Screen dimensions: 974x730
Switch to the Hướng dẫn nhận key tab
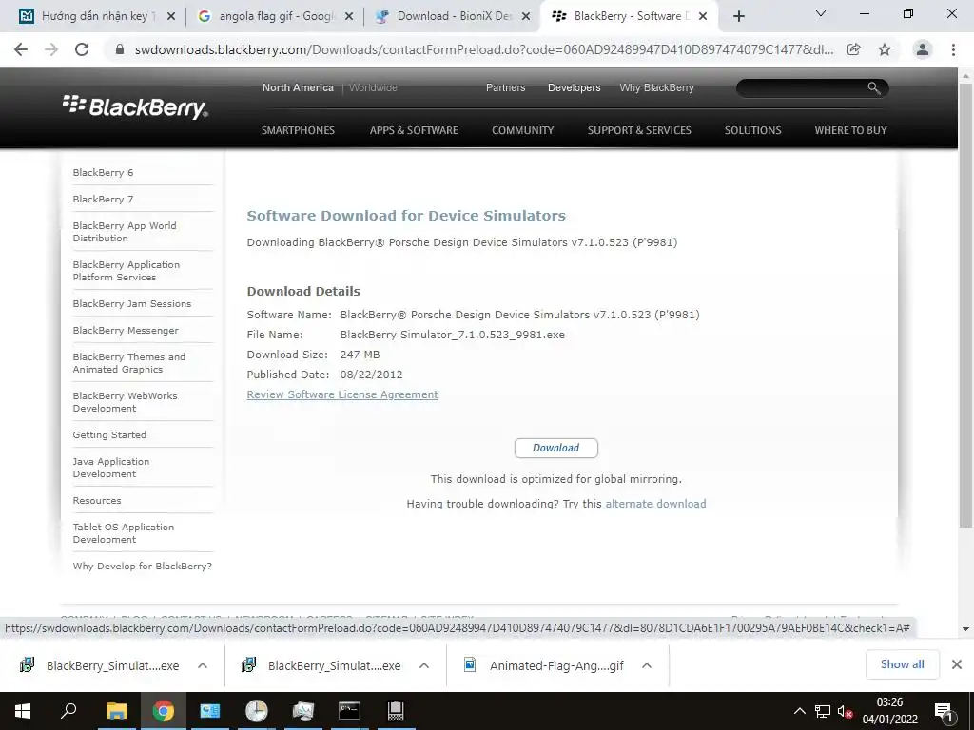(x=95, y=17)
